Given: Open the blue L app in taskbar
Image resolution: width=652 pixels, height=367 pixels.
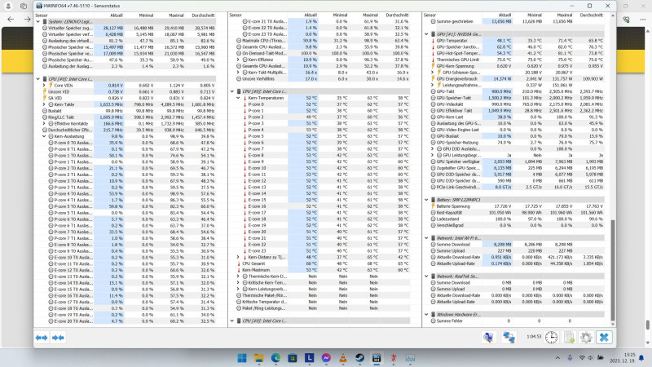Looking at the screenshot, I should point(310,358).
